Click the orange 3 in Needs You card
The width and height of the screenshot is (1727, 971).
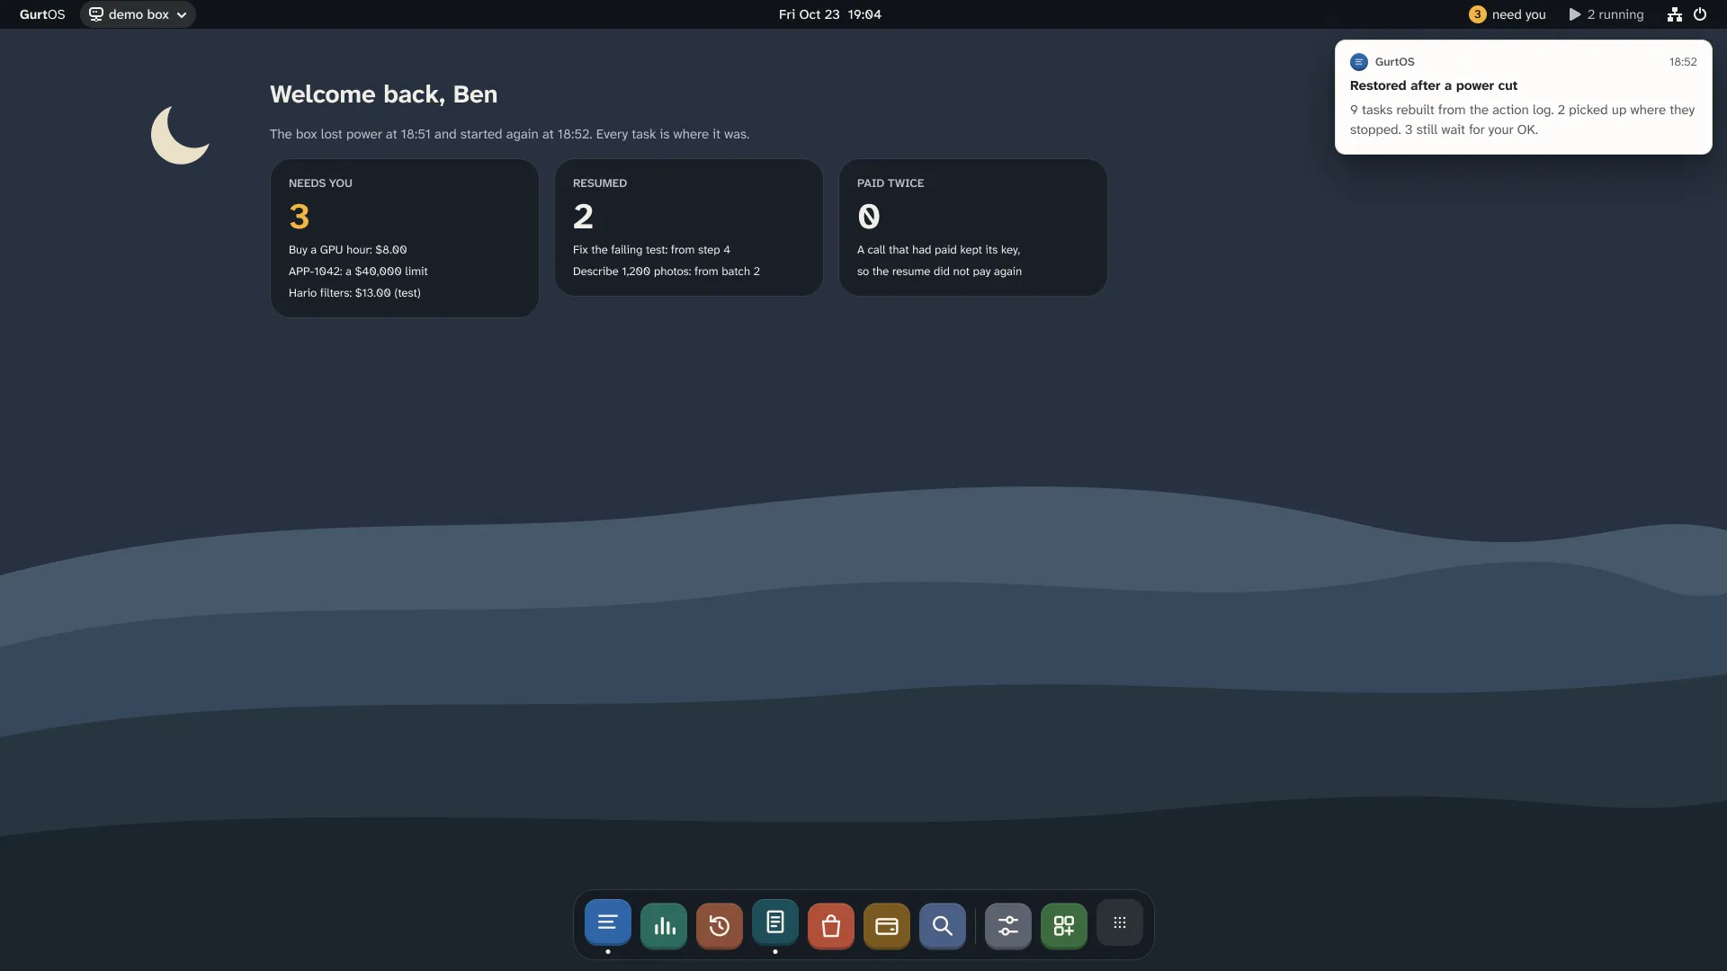(x=300, y=217)
